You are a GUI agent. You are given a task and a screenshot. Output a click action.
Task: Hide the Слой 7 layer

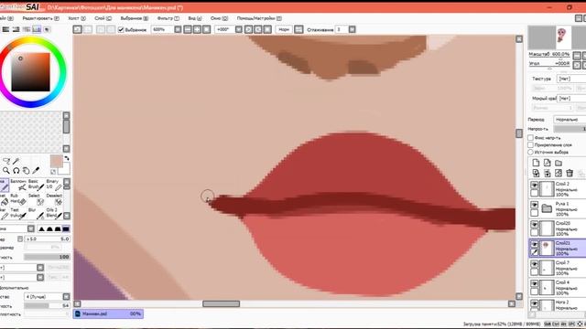pos(535,264)
